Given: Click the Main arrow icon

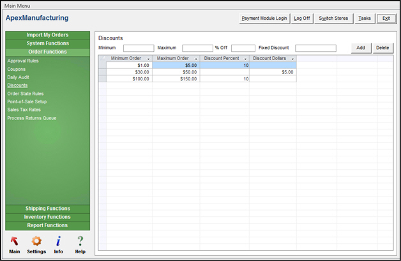Looking at the screenshot, I should tap(14, 241).
